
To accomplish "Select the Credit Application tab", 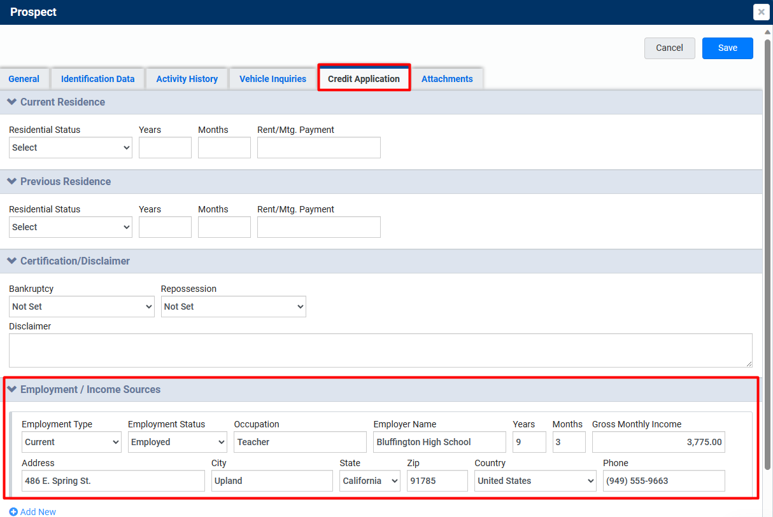I will pyautogui.click(x=364, y=79).
